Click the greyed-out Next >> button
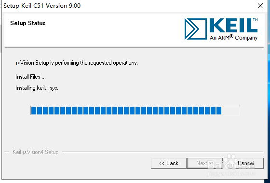The image size is (270, 183). pos(205,163)
